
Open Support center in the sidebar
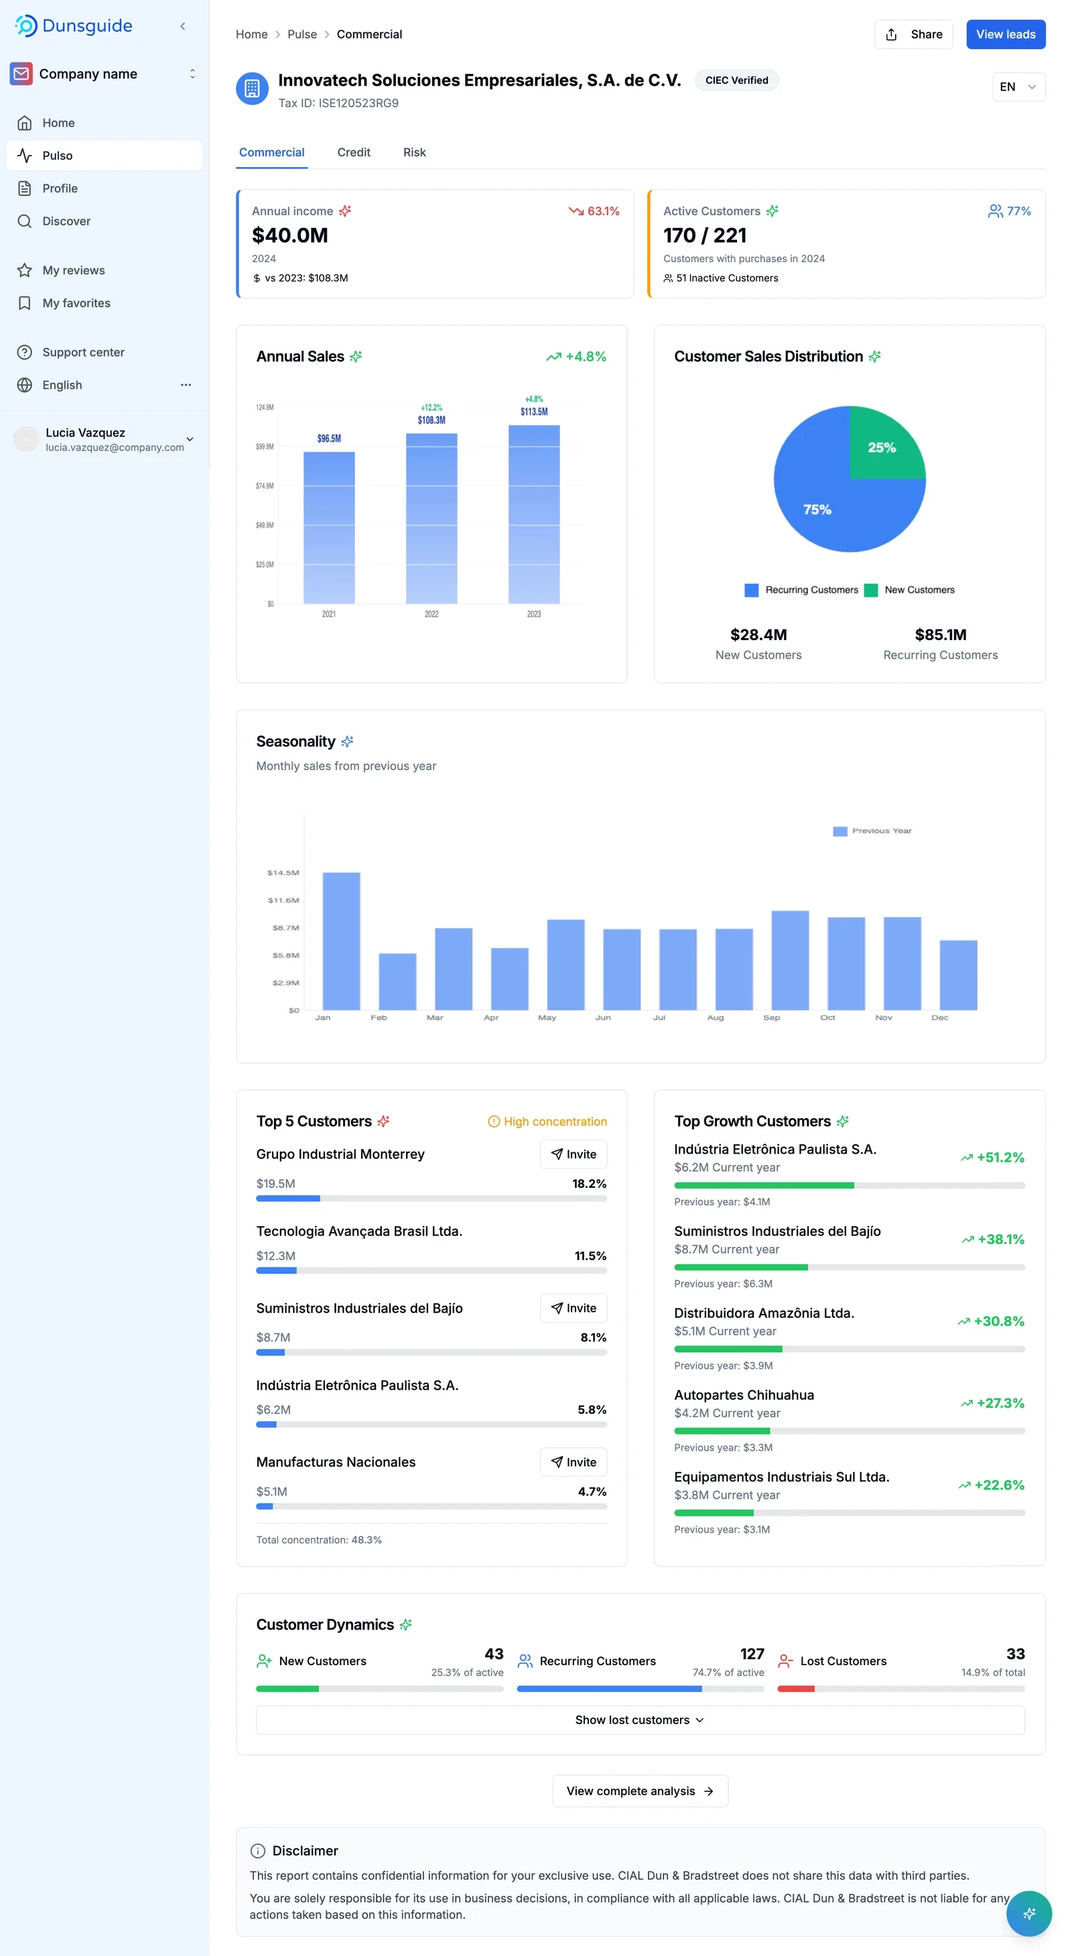pos(104,353)
